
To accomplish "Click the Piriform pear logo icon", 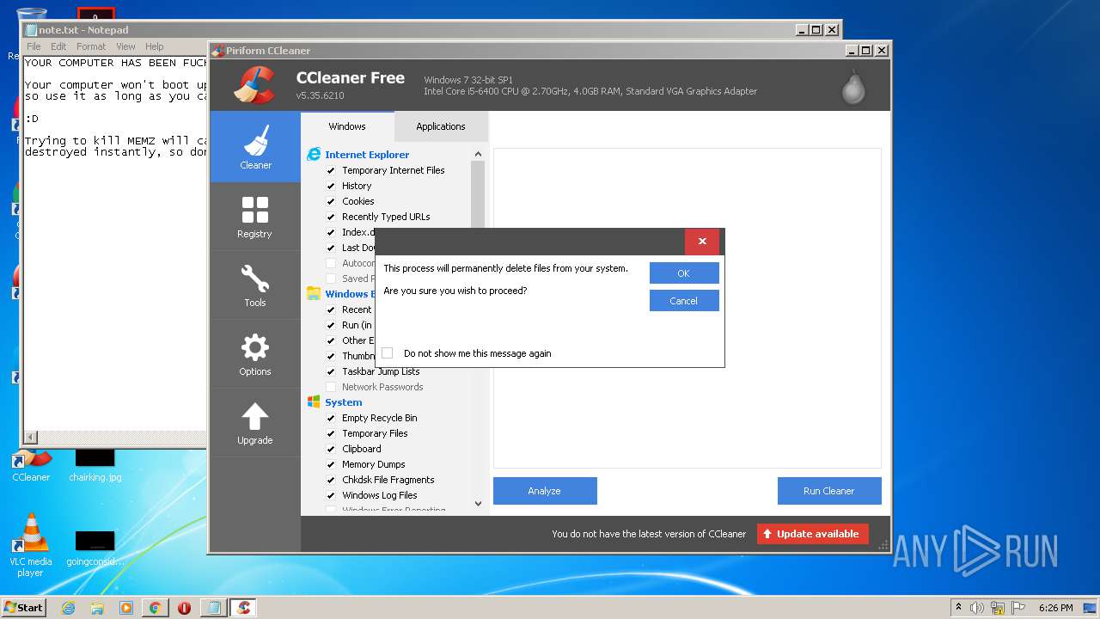I will (853, 86).
